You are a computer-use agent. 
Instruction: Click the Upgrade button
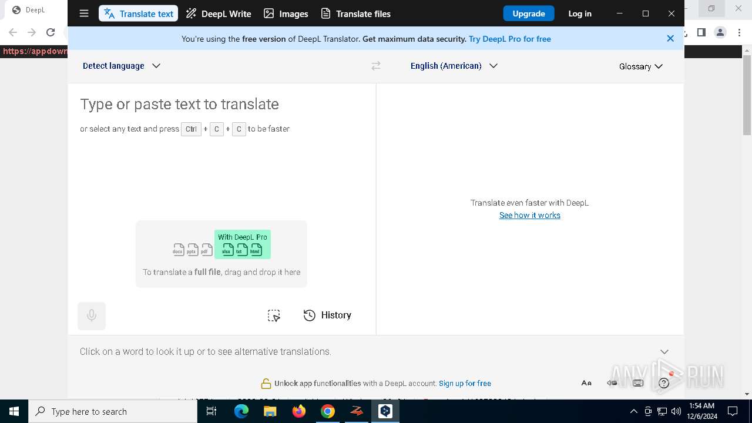click(x=529, y=14)
